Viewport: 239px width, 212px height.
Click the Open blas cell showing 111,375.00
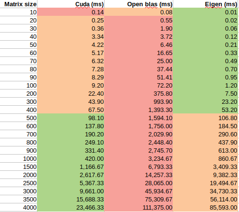[x=139, y=207]
